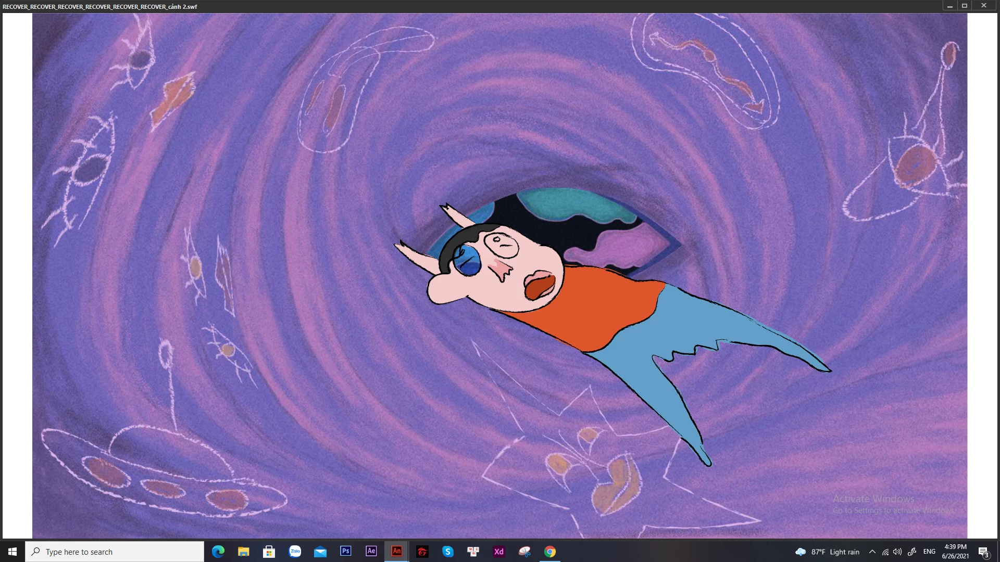Switch to Adobe Photoshop
Image resolution: width=1000 pixels, height=562 pixels.
pyautogui.click(x=346, y=552)
